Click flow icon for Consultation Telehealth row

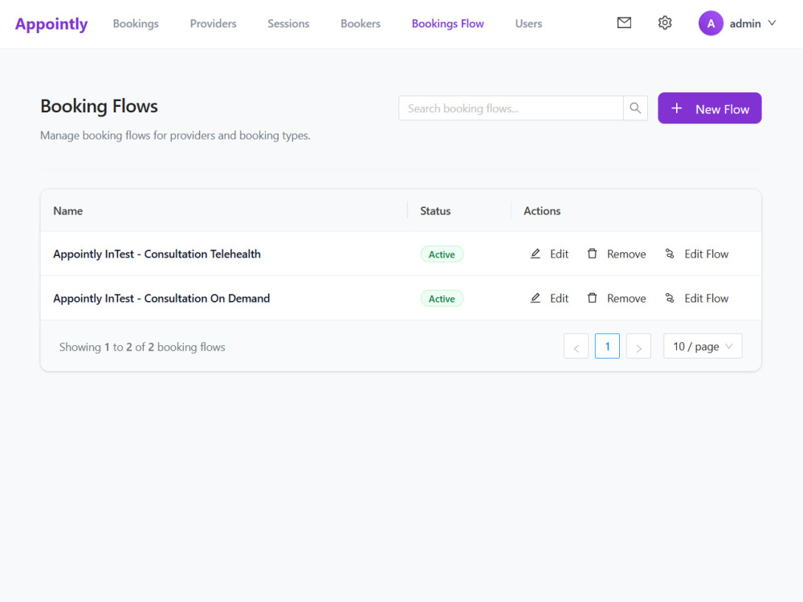click(x=670, y=254)
